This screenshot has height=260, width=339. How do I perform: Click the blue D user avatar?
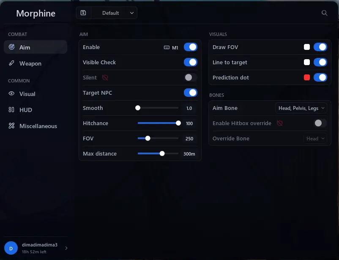pyautogui.click(x=11, y=248)
